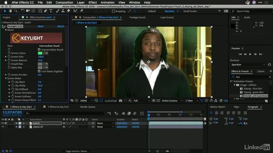Select the Keying - green blur preset
Image resolution: width=273 pixels, height=153 pixels.
tap(253, 92)
